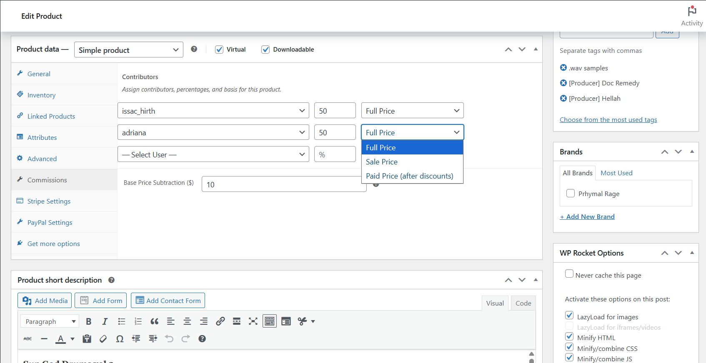Image resolution: width=706 pixels, height=363 pixels.
Task: Click the text color icon
Action: (61, 339)
